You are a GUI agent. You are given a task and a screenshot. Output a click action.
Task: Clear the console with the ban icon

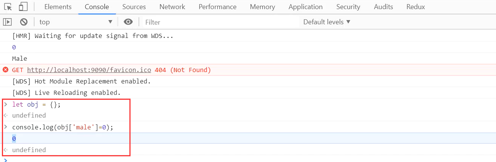coord(24,22)
